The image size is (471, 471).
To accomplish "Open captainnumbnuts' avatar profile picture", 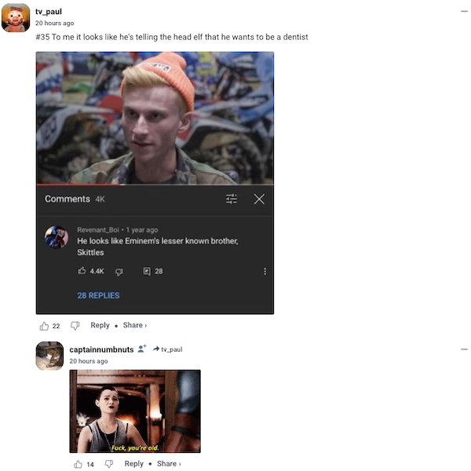I will (x=49, y=356).
